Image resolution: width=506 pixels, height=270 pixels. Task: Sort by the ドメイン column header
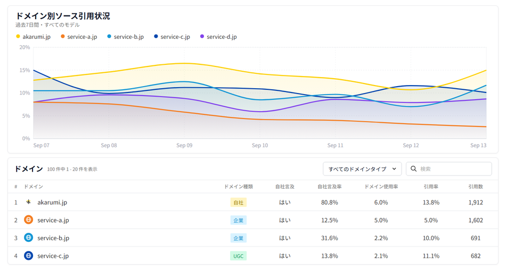(33, 187)
